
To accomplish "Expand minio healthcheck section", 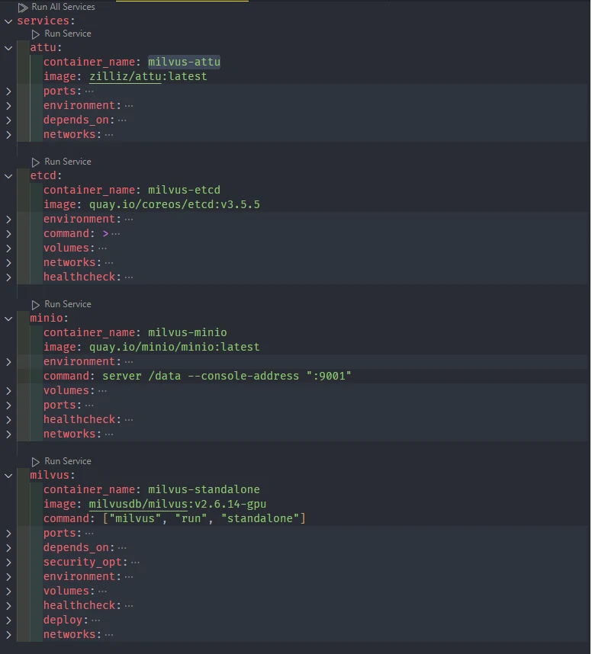I will click(x=8, y=420).
